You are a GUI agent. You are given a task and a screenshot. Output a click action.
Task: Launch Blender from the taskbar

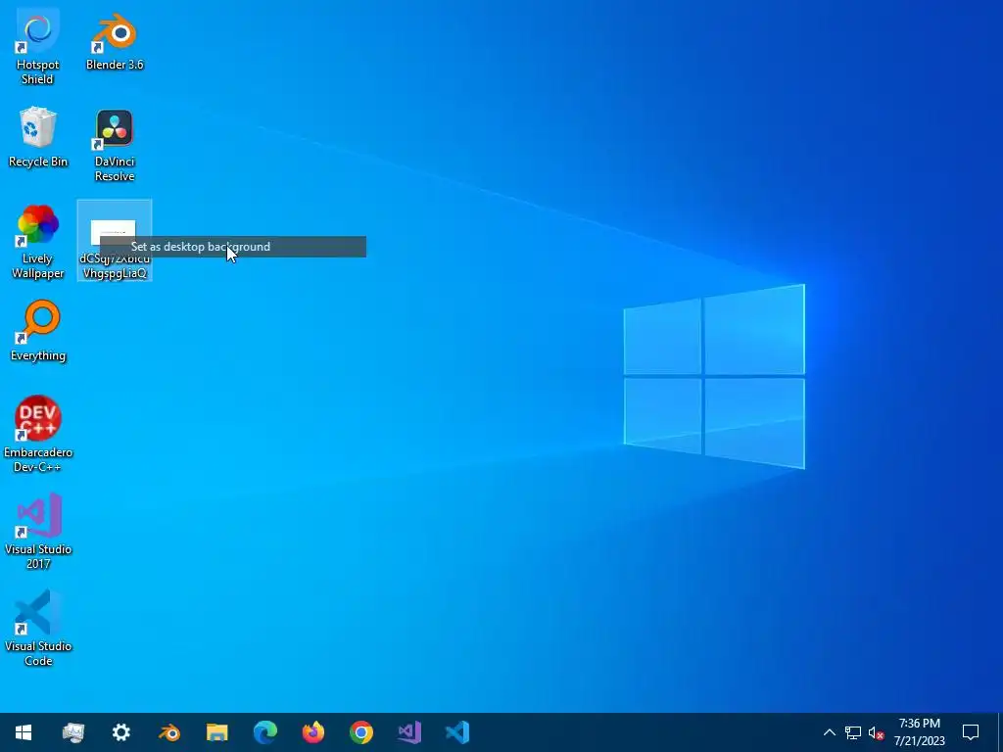pos(169,732)
